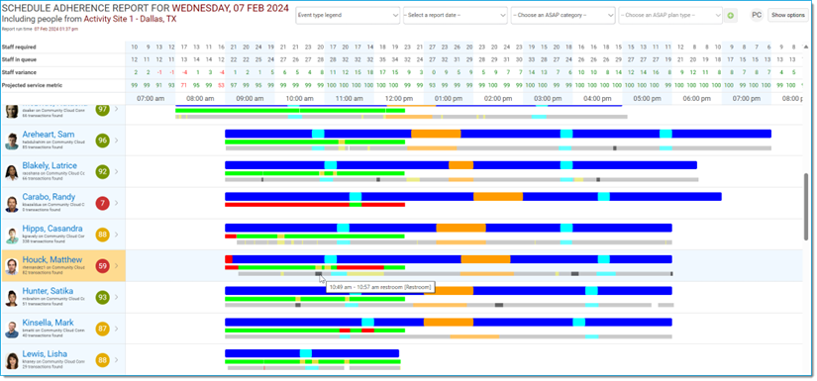Screen dimensions: 817x381
Task: Click Hunter, Satika's avatar photo
Action: (12, 298)
